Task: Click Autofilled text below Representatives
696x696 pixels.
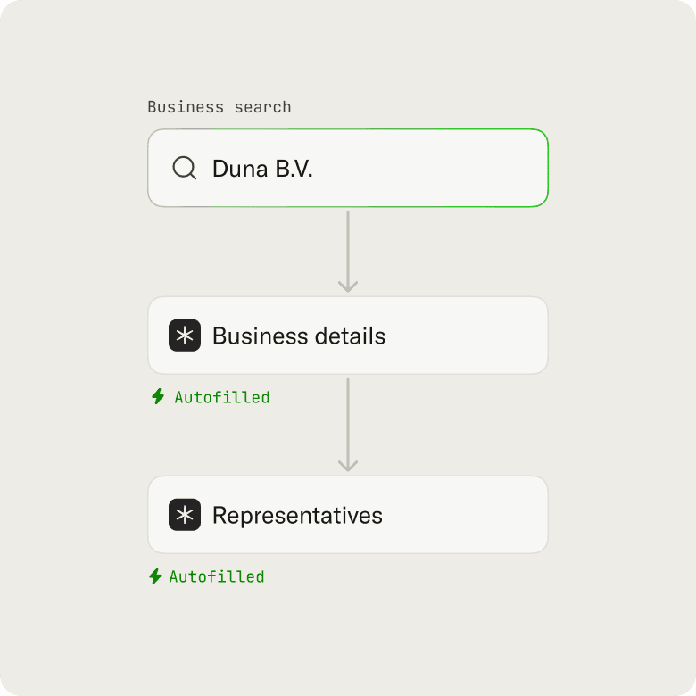Action: (x=217, y=576)
